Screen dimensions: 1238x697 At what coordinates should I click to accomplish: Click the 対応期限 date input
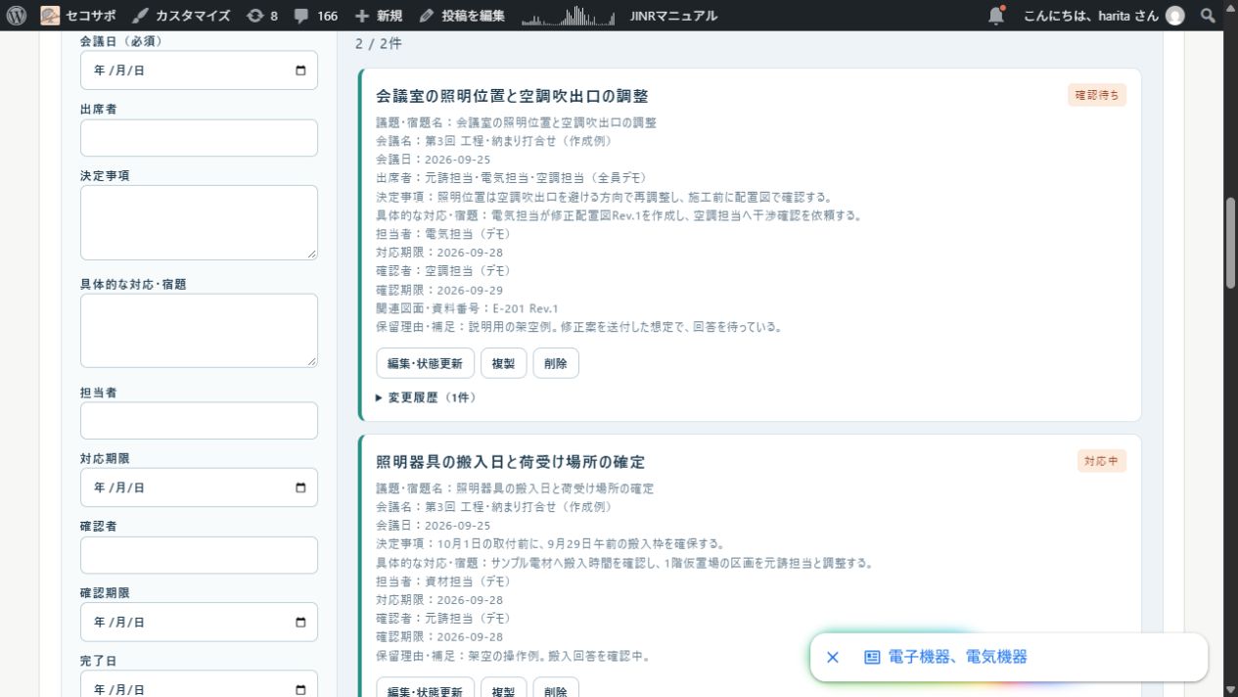[x=199, y=488]
